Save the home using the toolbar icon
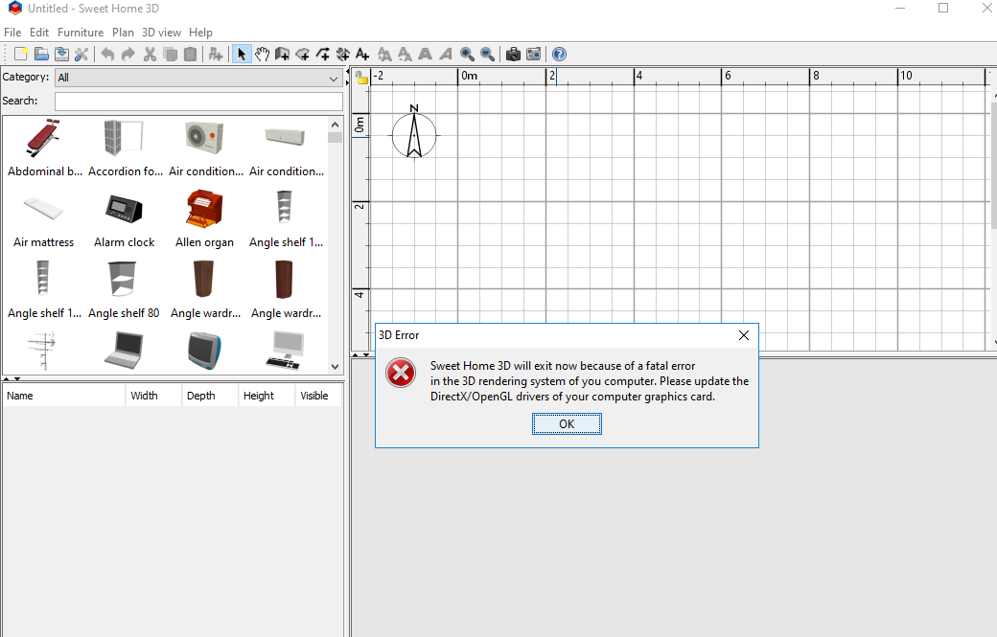Image resolution: width=997 pixels, height=637 pixels. click(61, 55)
